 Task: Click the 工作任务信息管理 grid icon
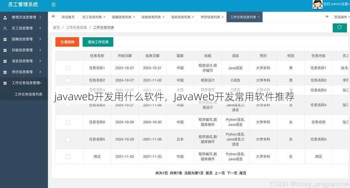tap(5, 83)
